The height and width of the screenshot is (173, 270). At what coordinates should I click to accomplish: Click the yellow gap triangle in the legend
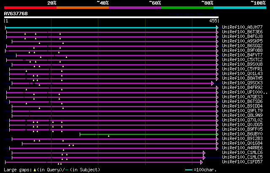pyautogui.click(x=35, y=170)
